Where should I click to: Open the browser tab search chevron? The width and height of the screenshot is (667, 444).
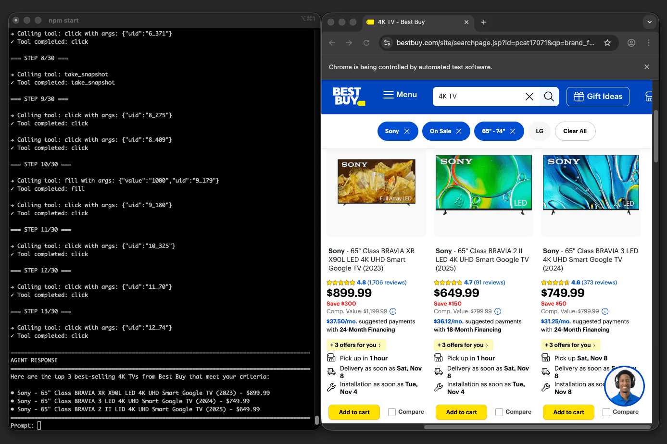click(649, 22)
